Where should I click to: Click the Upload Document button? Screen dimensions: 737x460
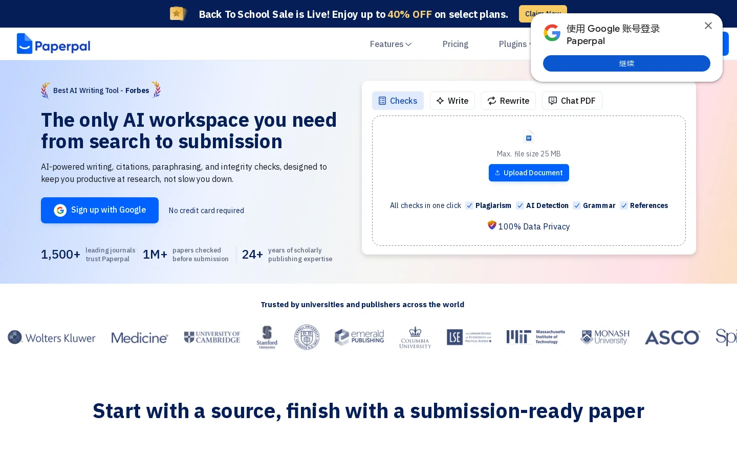(529, 173)
